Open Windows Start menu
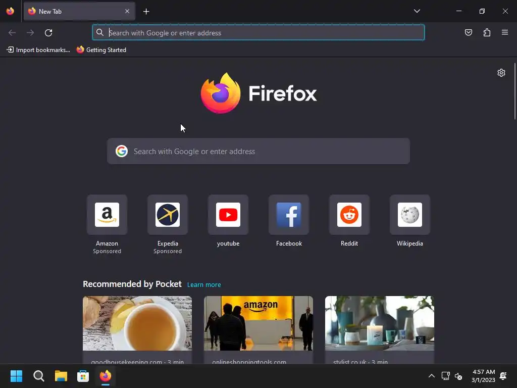517x388 pixels. [16, 376]
